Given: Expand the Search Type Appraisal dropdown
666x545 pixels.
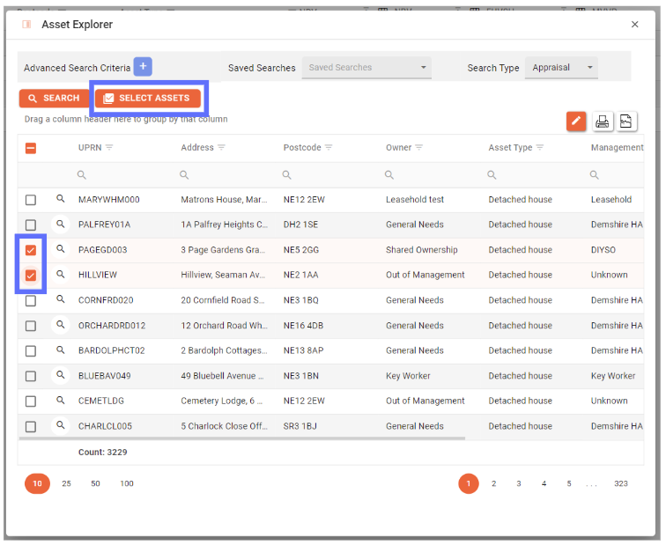Looking at the screenshot, I should [x=561, y=68].
